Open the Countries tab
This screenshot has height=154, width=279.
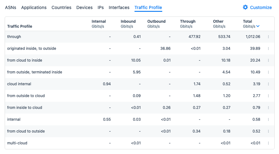pos(61,7)
